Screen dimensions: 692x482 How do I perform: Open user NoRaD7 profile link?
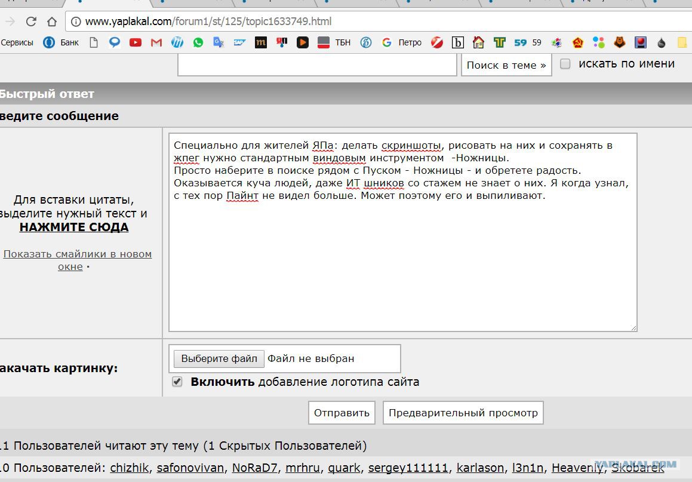254,468
